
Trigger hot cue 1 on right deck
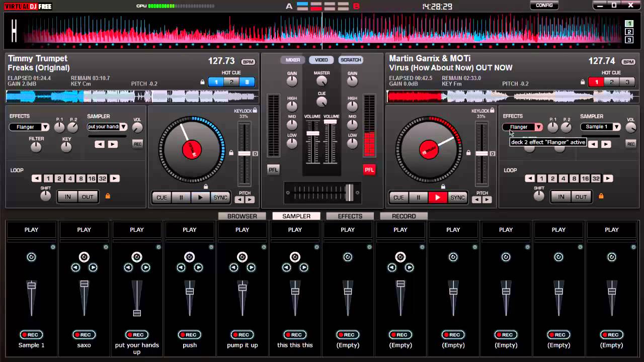click(x=597, y=82)
